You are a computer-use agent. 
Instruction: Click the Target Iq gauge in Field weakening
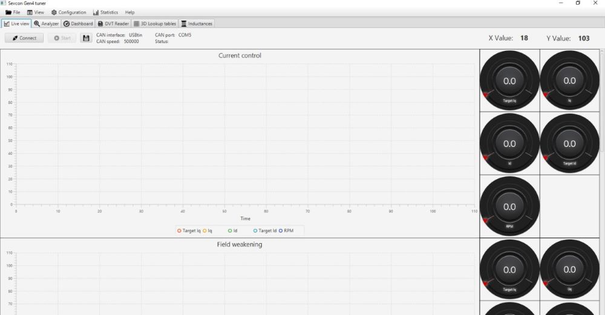(509, 270)
